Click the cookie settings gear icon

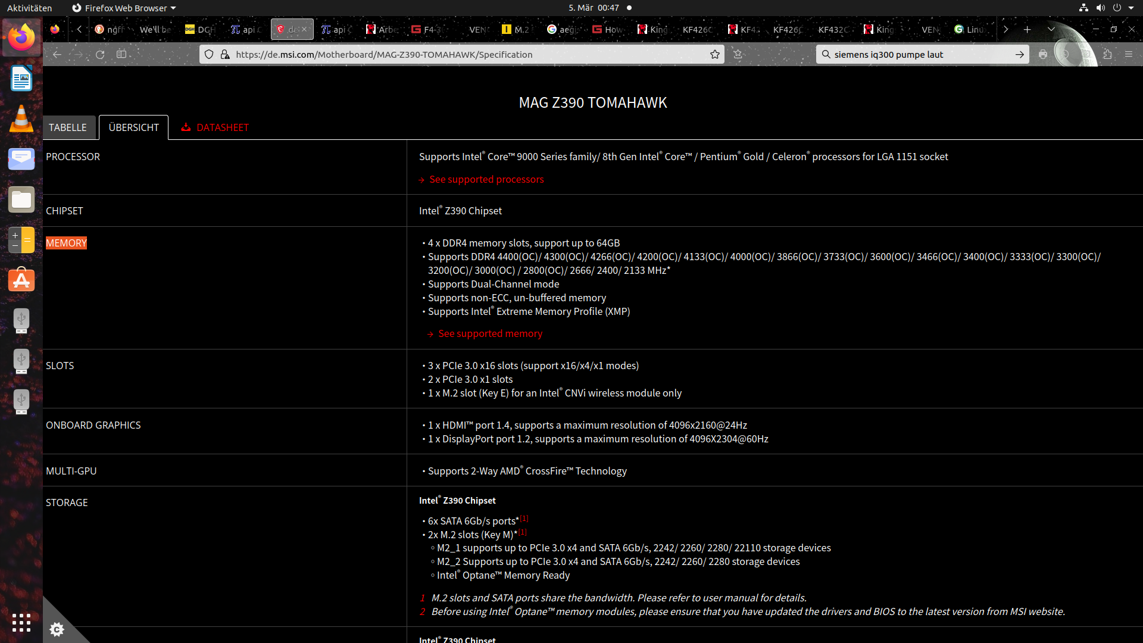click(x=57, y=629)
